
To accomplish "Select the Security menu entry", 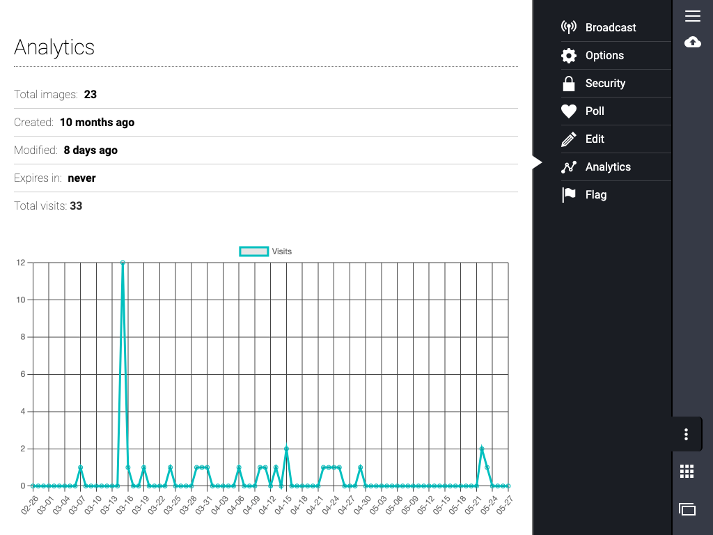I will [x=616, y=84].
